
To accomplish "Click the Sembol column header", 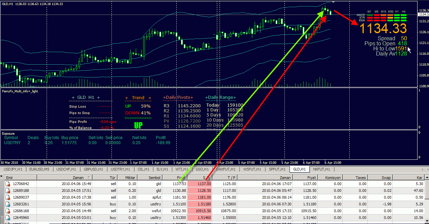I will [150, 177].
